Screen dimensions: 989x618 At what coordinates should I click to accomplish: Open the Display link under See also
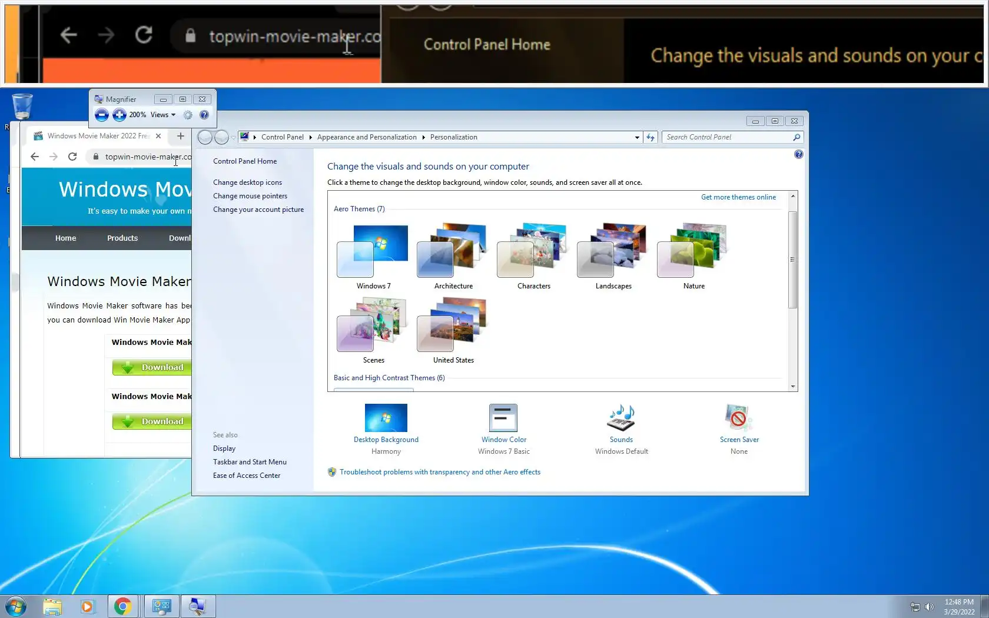[x=224, y=448]
